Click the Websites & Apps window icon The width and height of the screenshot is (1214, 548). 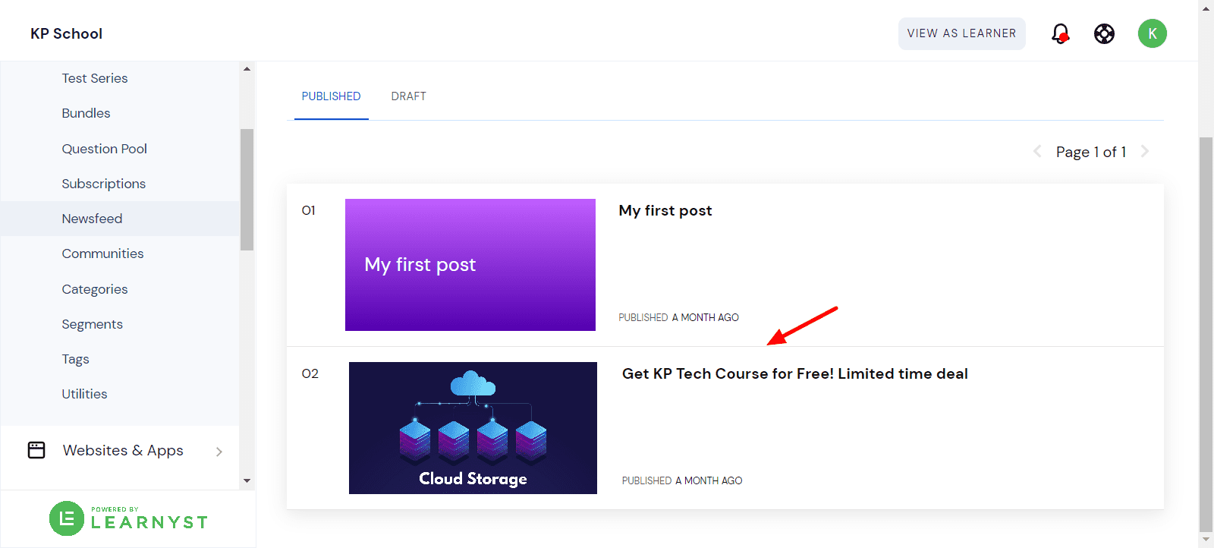pyautogui.click(x=36, y=450)
